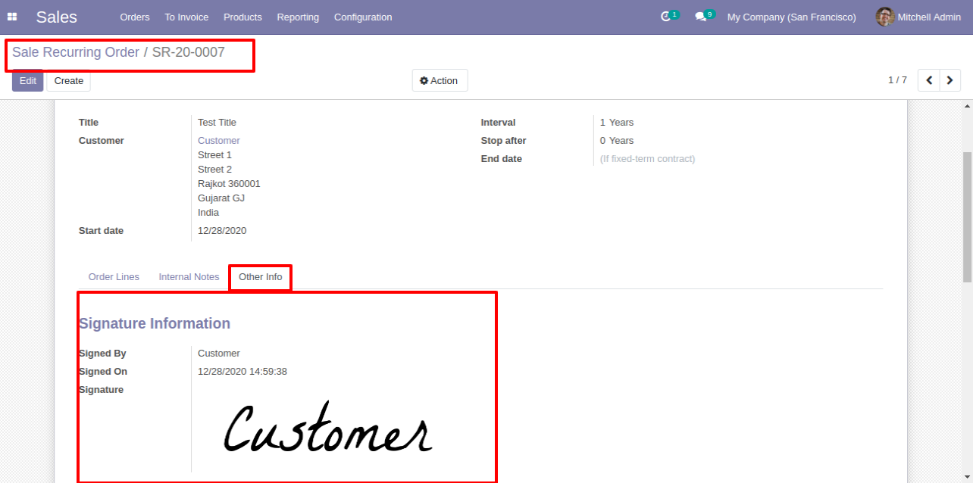Go back to Sale Recurring Order breadcrumb
Image resolution: width=973 pixels, height=483 pixels.
tap(76, 52)
